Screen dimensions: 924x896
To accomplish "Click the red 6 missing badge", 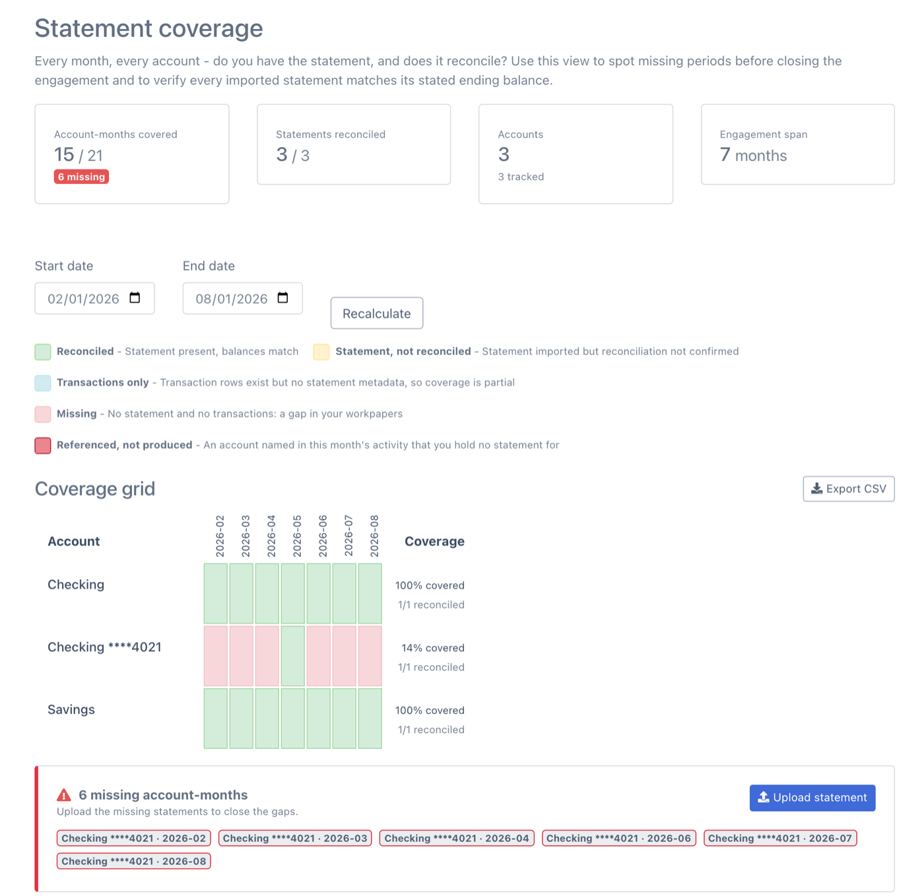I will [x=81, y=177].
